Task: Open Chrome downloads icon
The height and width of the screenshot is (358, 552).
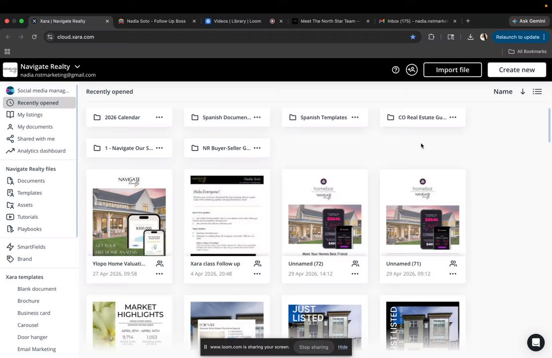Action: (470, 37)
